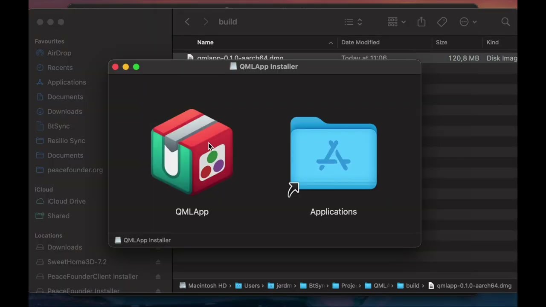Open Downloads under Locations
The image size is (546, 307).
64,247
